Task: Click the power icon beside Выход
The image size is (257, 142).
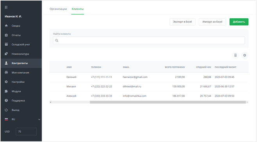Action: coord(6,110)
